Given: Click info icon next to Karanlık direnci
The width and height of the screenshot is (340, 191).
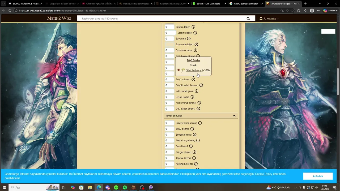Looking at the screenshot, I should 196,164.
